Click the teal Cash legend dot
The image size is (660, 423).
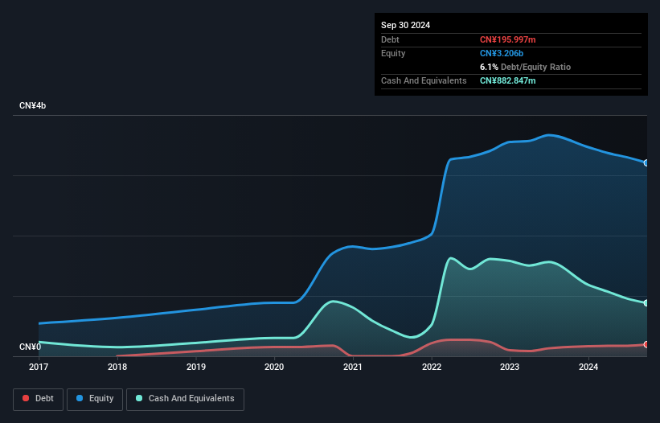(x=139, y=398)
